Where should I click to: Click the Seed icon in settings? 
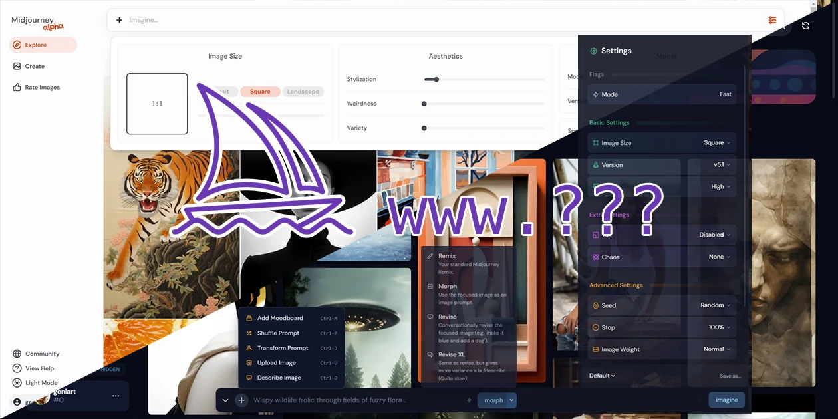point(596,305)
